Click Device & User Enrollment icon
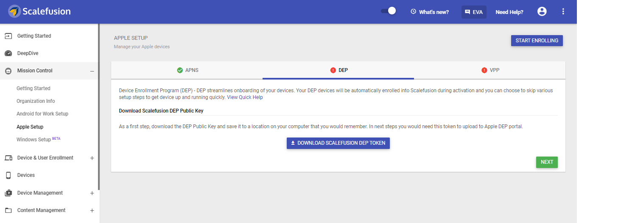Screen dimensions: 635x223 click(8, 158)
